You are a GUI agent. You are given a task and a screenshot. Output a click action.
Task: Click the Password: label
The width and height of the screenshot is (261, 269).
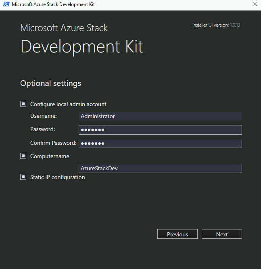pos(42,129)
